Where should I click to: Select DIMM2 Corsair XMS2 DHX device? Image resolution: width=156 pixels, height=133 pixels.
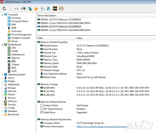pos(64,23)
